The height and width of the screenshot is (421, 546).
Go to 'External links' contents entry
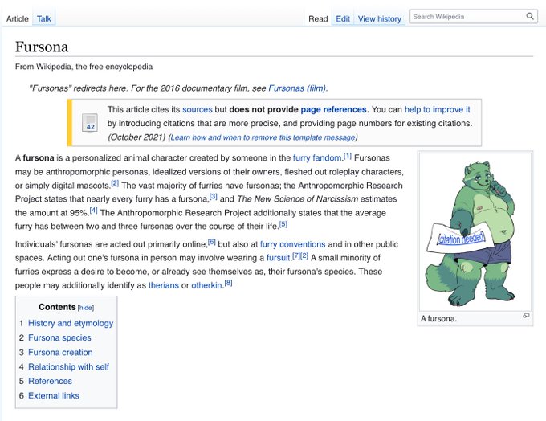point(54,395)
